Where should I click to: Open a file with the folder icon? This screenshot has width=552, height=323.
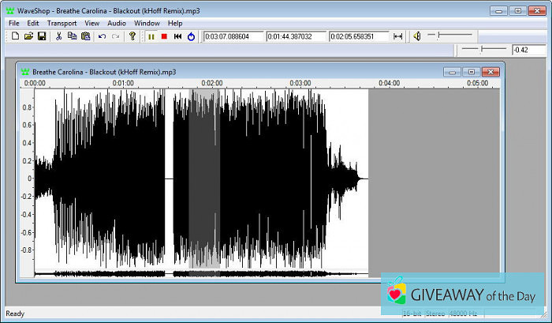coord(28,36)
